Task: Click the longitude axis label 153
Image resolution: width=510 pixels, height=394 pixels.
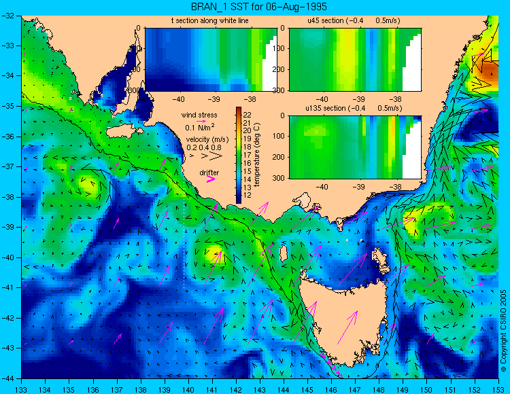Action: pos(499,390)
